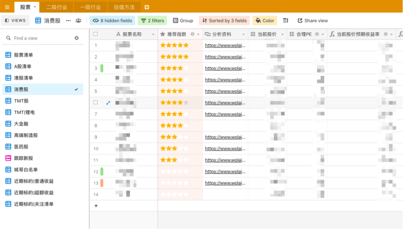Click fifth star in row 1 rating
The width and height of the screenshot is (403, 229).
[186, 45]
